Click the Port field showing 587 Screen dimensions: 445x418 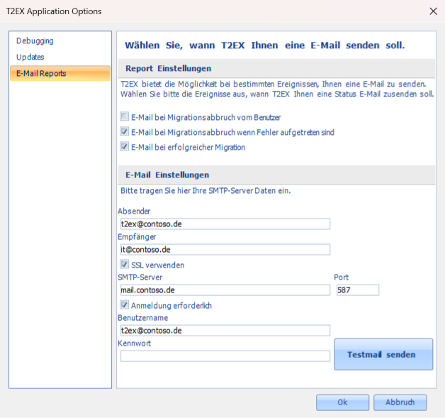click(x=358, y=290)
